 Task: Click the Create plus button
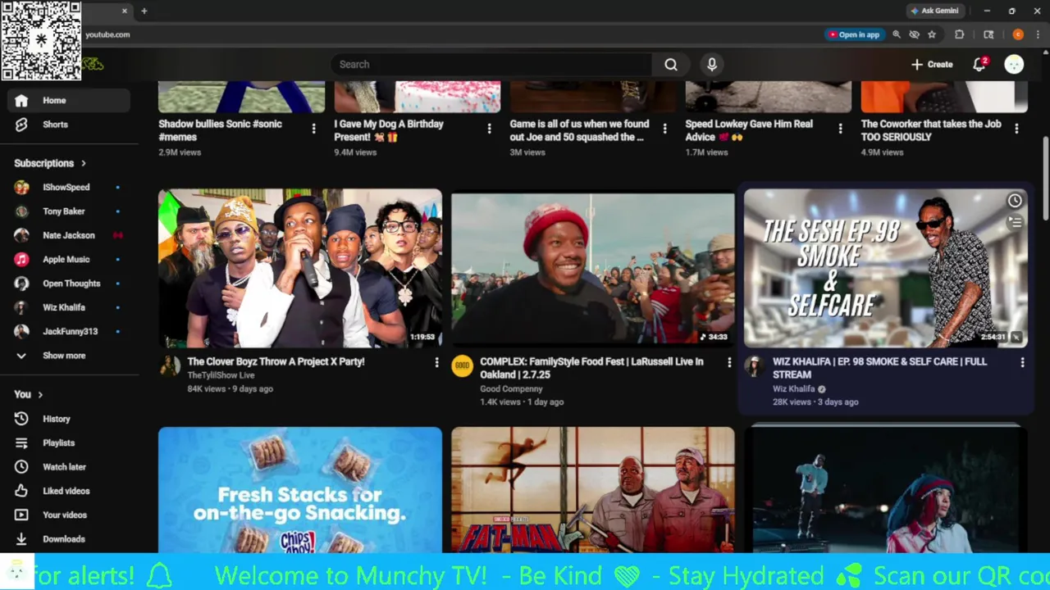coord(932,65)
